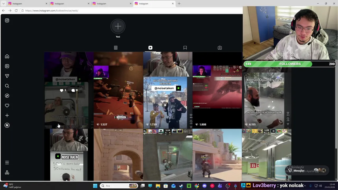
Task: Open the reel with 1.808 views
Action: [x=217, y=90]
